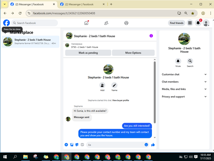Click the chat vertical scrollbar
Screen dimensions: 214x161
155,92
